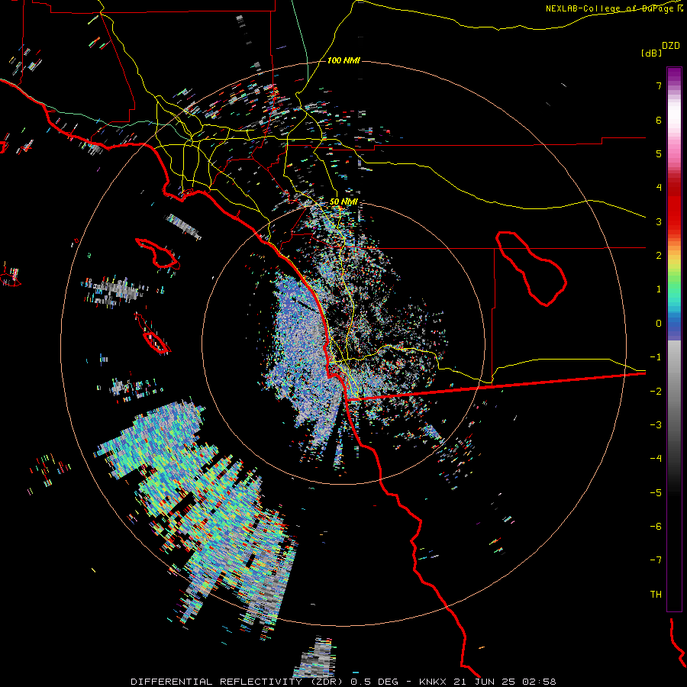This screenshot has width=687, height=687.
Task: Click the 6 dB scale value
Action: (x=659, y=120)
